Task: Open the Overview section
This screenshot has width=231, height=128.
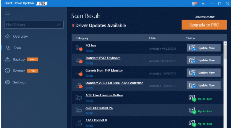Action: point(20,36)
